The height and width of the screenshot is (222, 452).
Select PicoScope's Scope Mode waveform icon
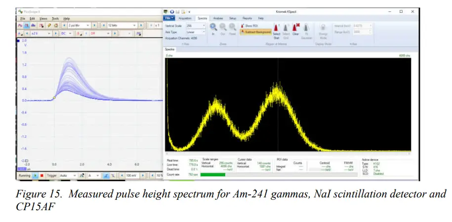coord(20,26)
